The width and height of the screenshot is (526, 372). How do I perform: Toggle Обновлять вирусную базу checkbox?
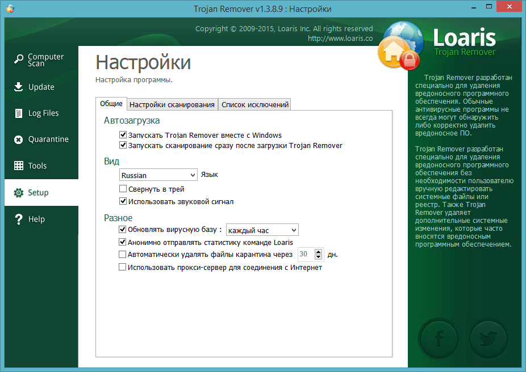point(123,229)
